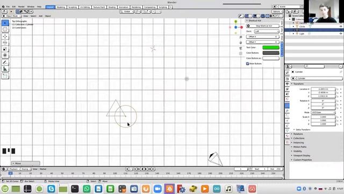Open WhatsApp from the dock
Viewport: 344px width, 194px height.
point(87,189)
